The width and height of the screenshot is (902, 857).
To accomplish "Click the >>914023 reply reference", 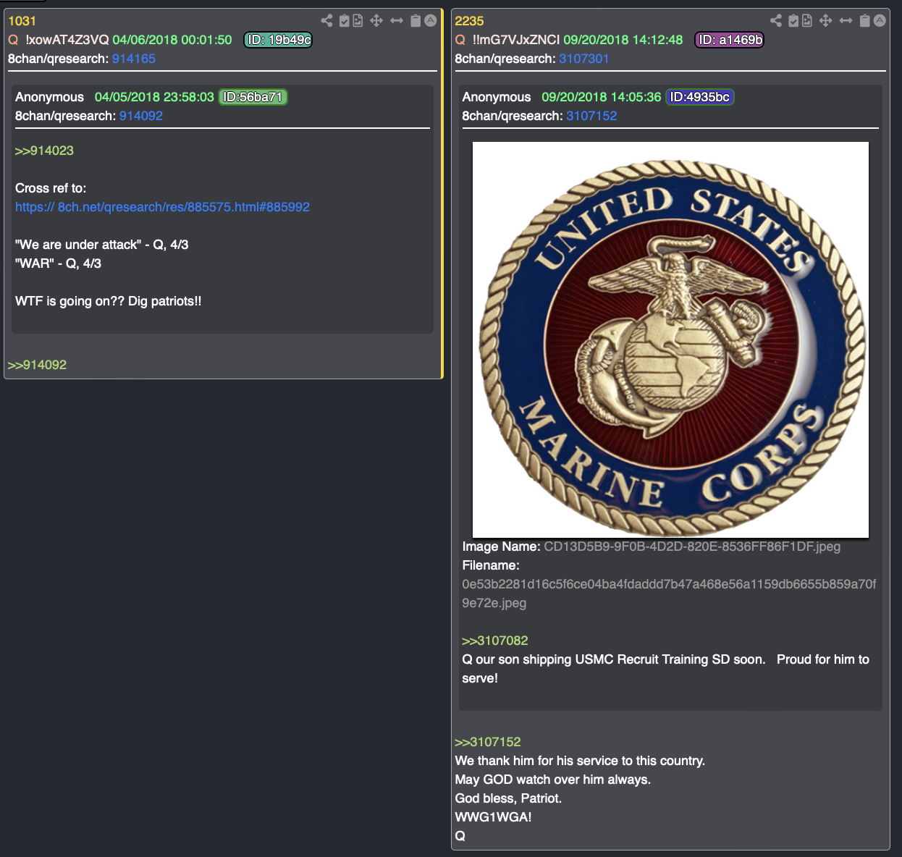I will 44,151.
